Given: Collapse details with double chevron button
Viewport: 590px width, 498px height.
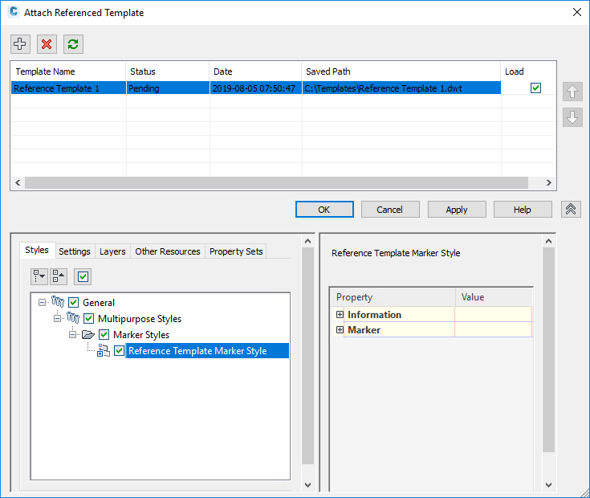Looking at the screenshot, I should click(x=571, y=210).
